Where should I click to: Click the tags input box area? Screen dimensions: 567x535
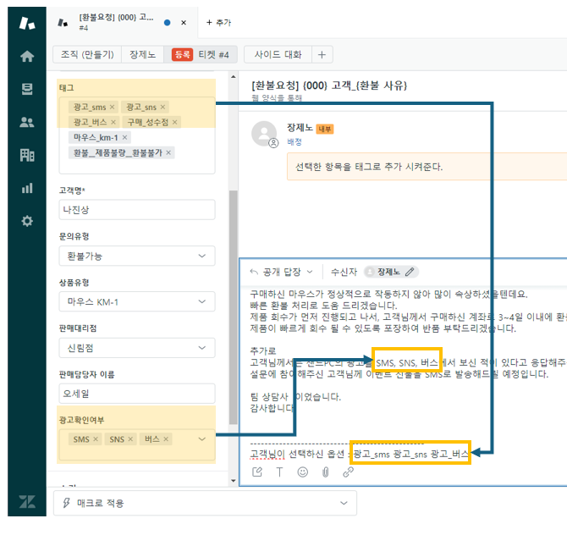click(137, 135)
